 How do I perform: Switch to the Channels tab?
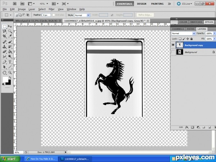178,29
